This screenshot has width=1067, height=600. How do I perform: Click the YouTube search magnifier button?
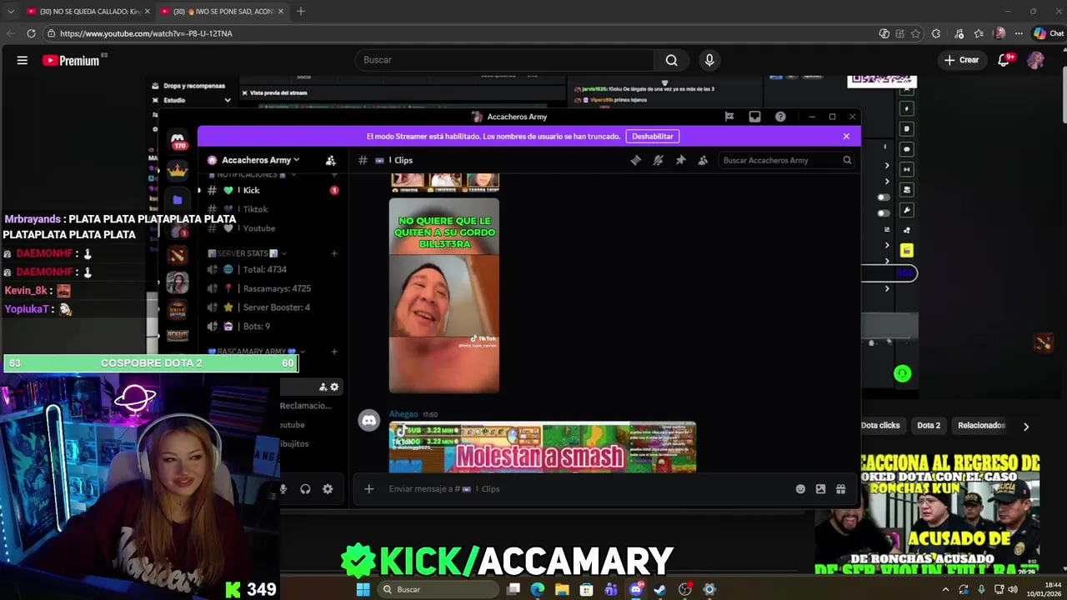[671, 60]
